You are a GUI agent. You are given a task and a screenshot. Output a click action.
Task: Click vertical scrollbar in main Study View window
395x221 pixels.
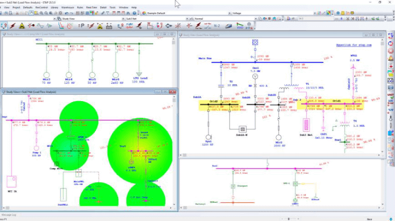click(382, 95)
